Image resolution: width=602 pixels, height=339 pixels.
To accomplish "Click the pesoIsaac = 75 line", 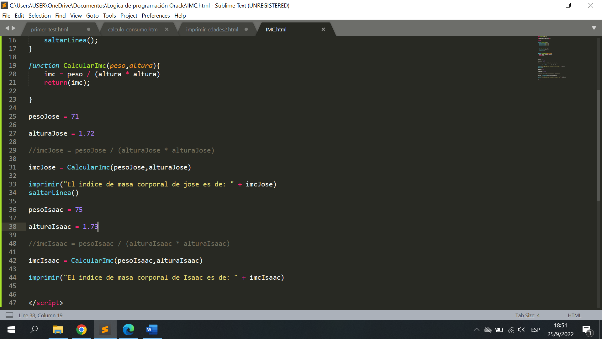I will [x=55, y=210].
